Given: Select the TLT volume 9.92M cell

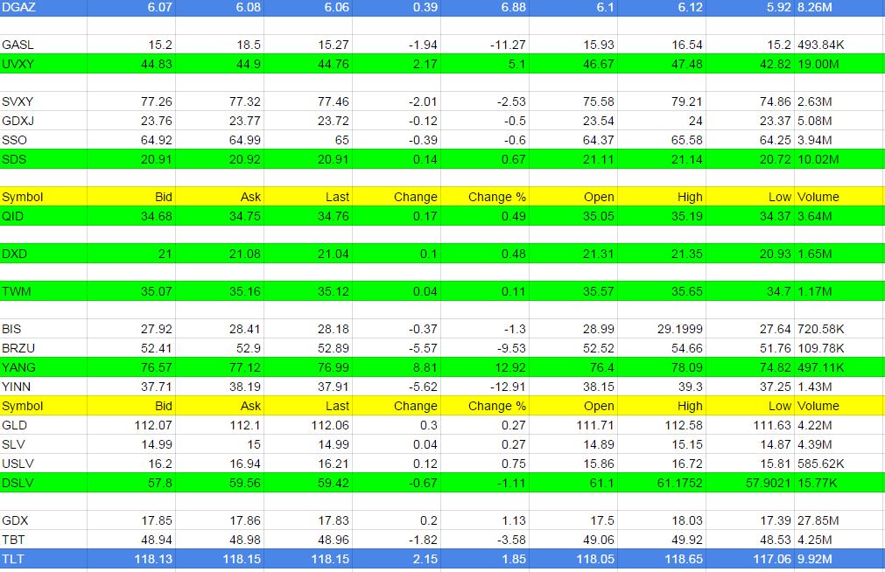Looking at the screenshot, I should pos(839,559).
